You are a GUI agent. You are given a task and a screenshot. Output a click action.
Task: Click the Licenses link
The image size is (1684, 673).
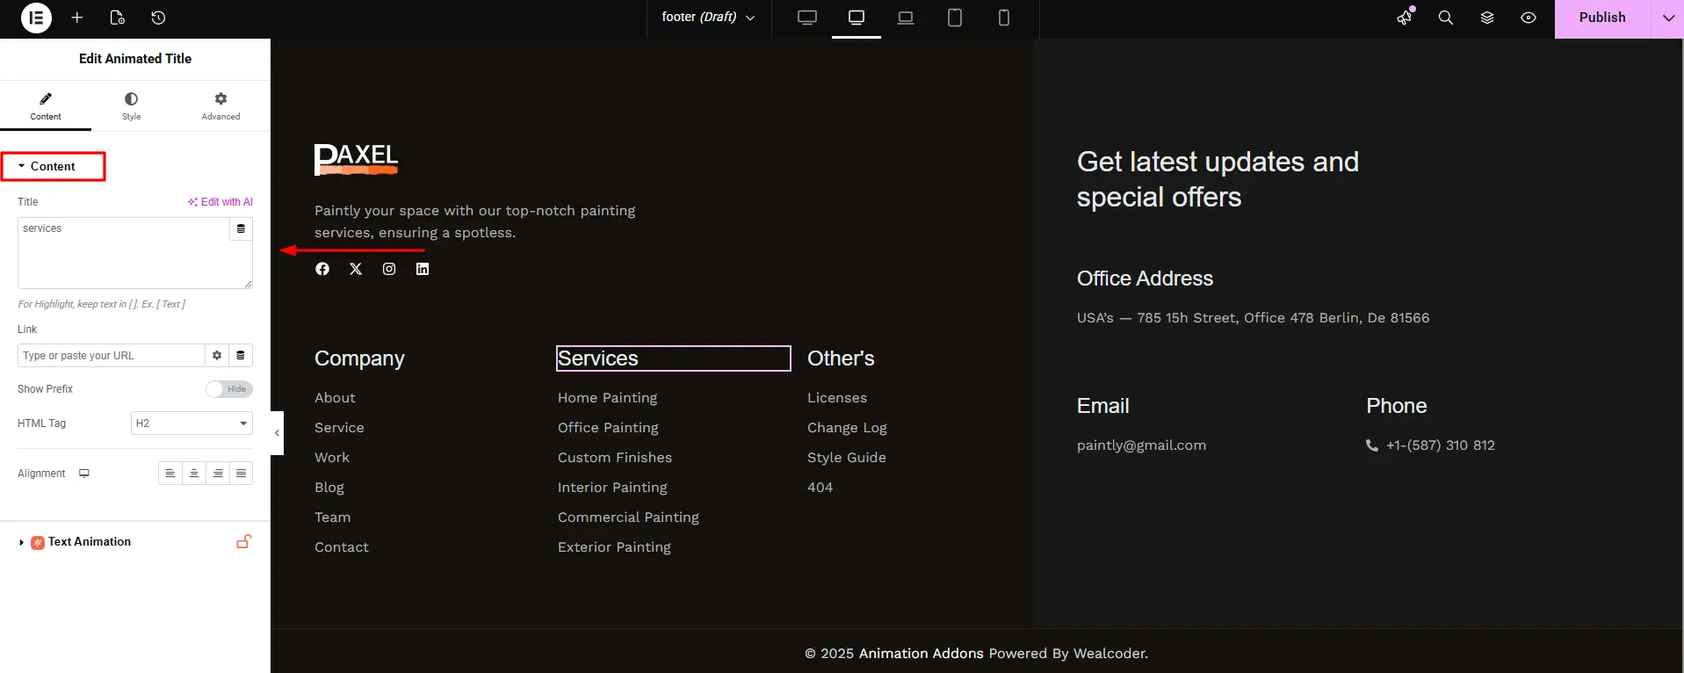[x=837, y=398]
